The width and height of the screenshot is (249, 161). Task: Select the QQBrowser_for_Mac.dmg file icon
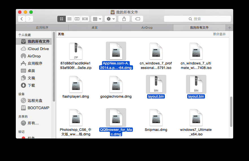(116, 118)
